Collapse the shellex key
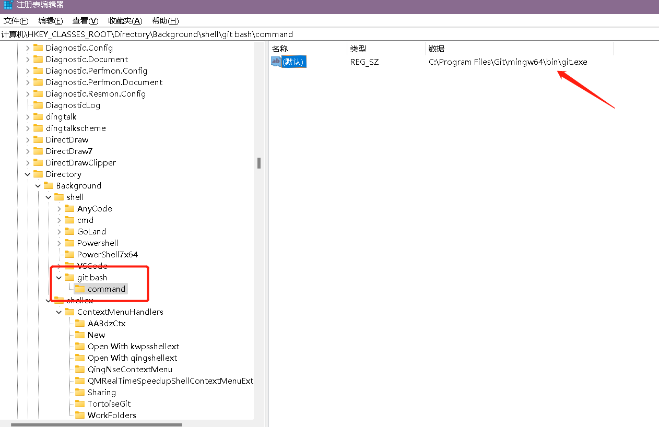The width and height of the screenshot is (659, 427). point(48,300)
